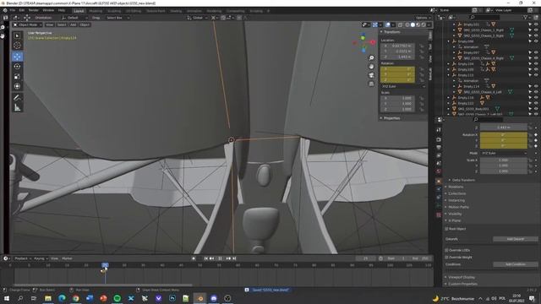Expand Viewport Display panel
Viewport: 541px width, 304px height.
462,278
